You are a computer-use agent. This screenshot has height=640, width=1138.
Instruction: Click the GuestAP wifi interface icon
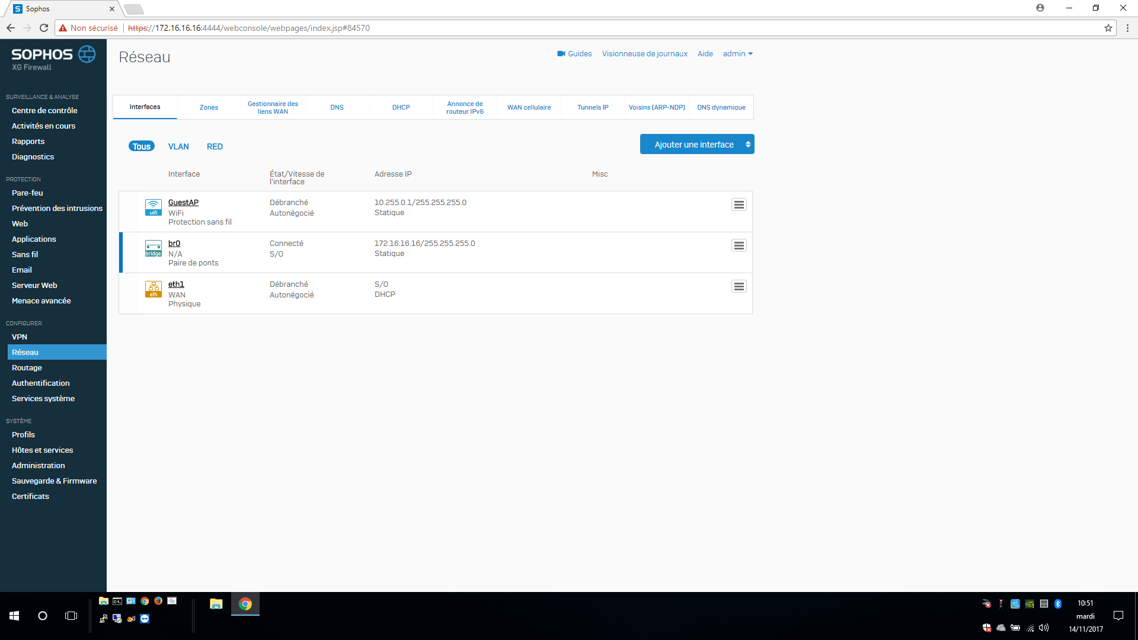154,207
